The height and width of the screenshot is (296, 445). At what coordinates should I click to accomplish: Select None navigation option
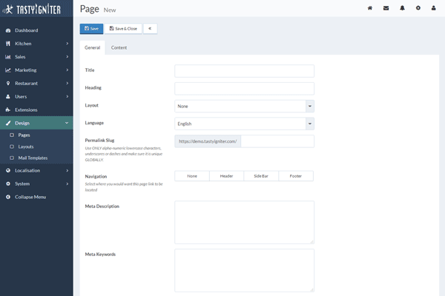[x=192, y=176]
